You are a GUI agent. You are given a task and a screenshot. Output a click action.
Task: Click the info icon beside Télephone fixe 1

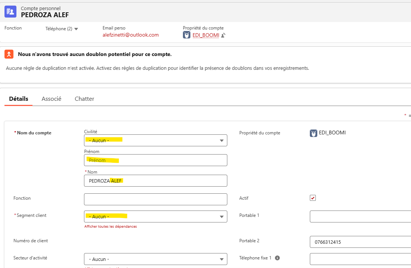click(277, 258)
